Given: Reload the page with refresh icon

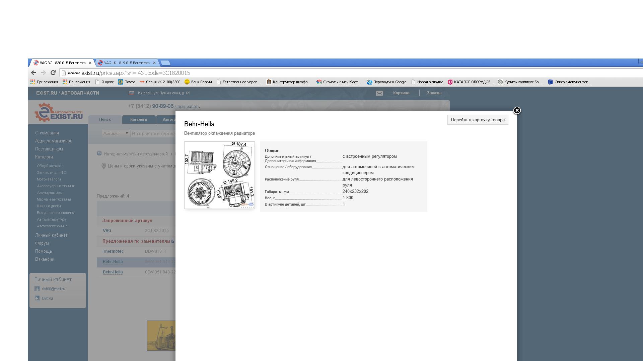Looking at the screenshot, I should coord(53,73).
